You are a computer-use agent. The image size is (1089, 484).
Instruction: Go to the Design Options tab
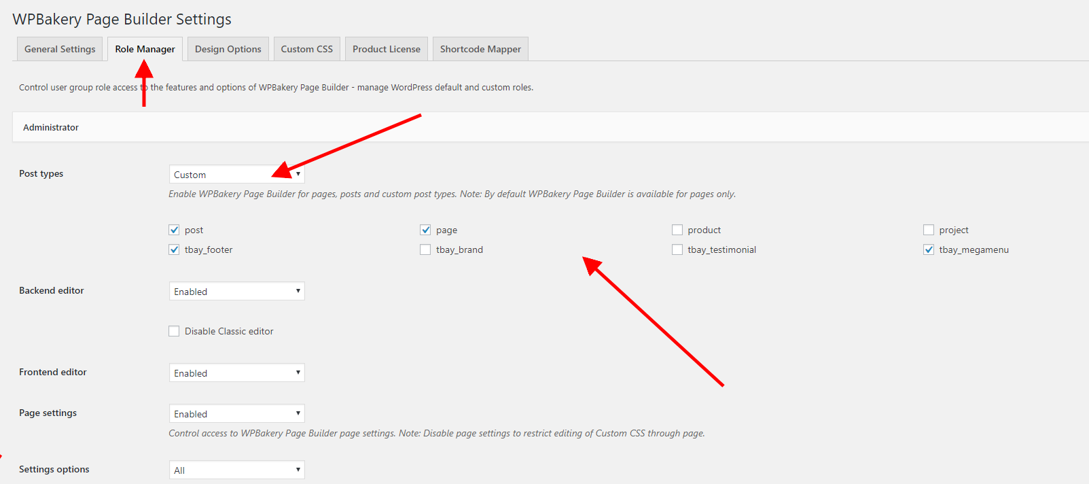click(228, 49)
